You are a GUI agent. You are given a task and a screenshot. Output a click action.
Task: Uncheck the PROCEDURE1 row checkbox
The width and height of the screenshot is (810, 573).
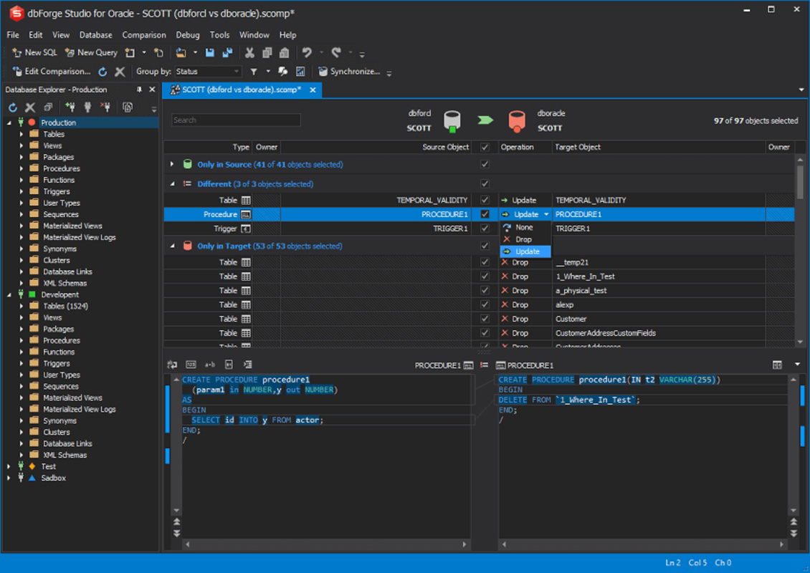pos(485,213)
